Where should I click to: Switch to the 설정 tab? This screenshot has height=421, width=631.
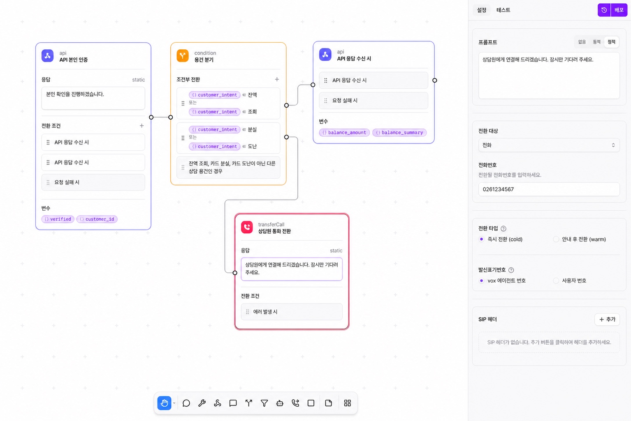point(482,10)
